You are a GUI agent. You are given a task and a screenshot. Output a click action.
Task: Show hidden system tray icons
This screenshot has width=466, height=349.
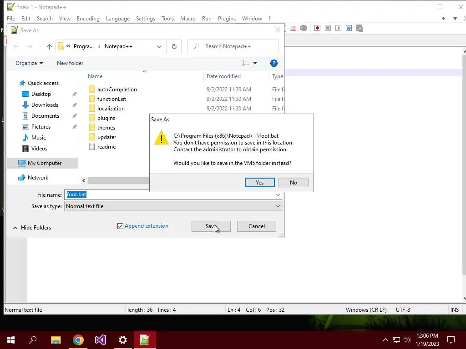click(385, 340)
